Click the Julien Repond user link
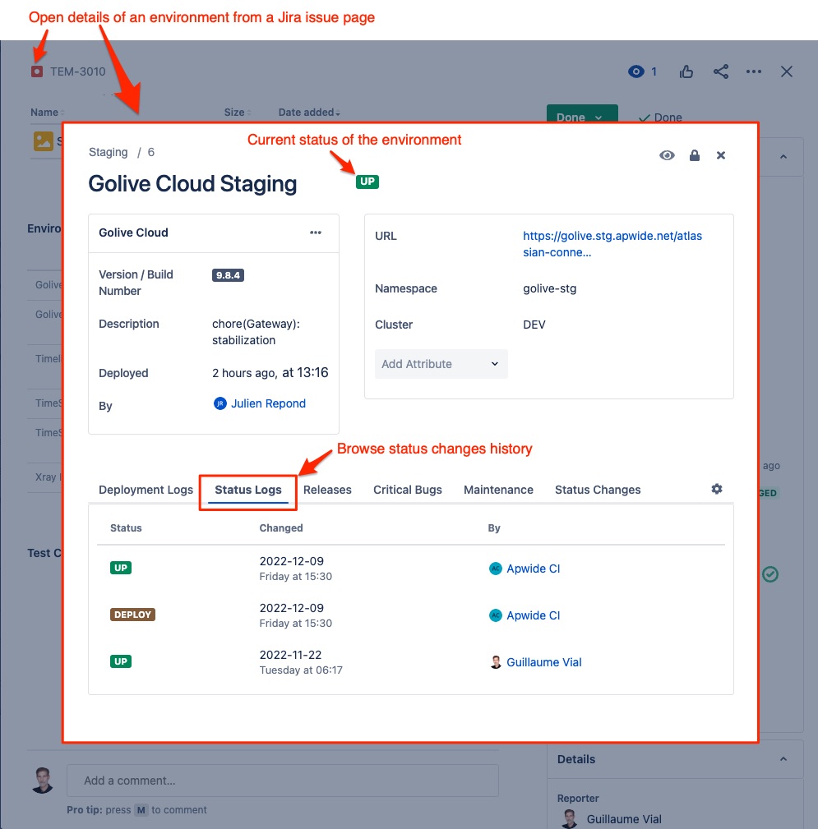The image size is (818, 829). coord(268,403)
